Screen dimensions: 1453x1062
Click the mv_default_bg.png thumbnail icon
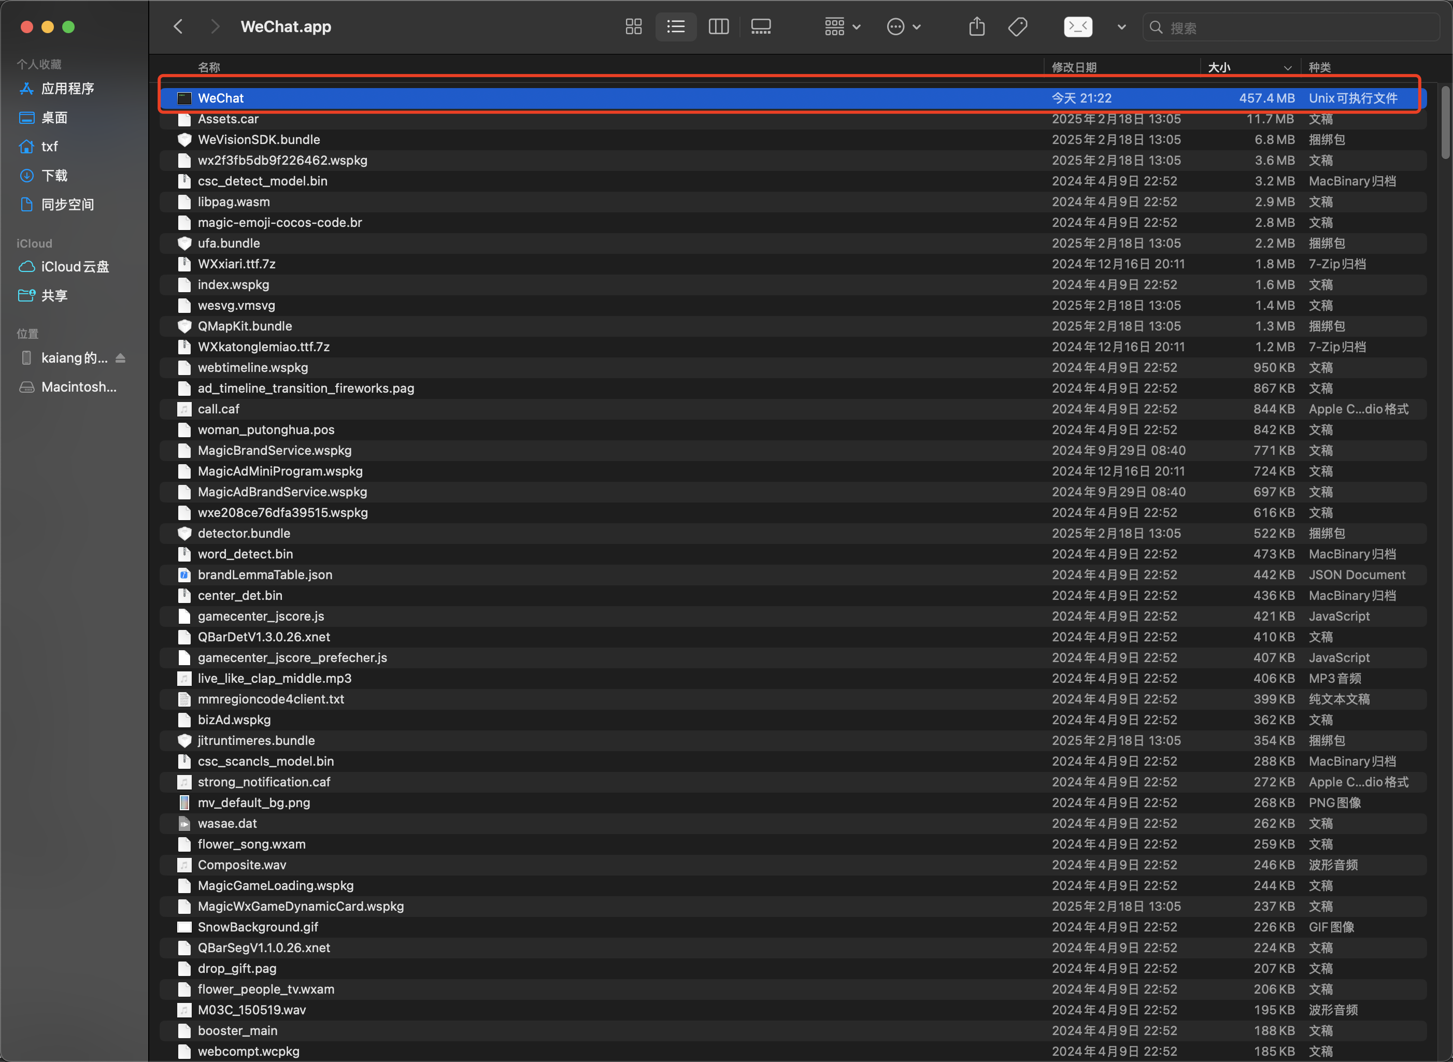(184, 803)
